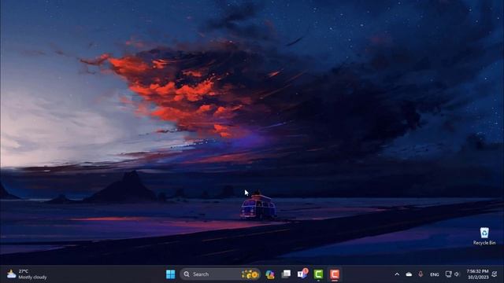Image resolution: width=504 pixels, height=283 pixels.
Task: Open the OneDrive cloud tray icon
Action: 409,274
